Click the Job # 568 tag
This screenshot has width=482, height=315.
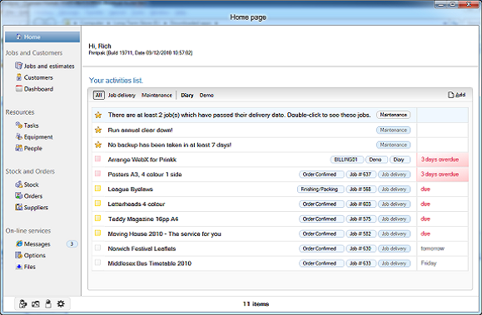pyautogui.click(x=360, y=189)
